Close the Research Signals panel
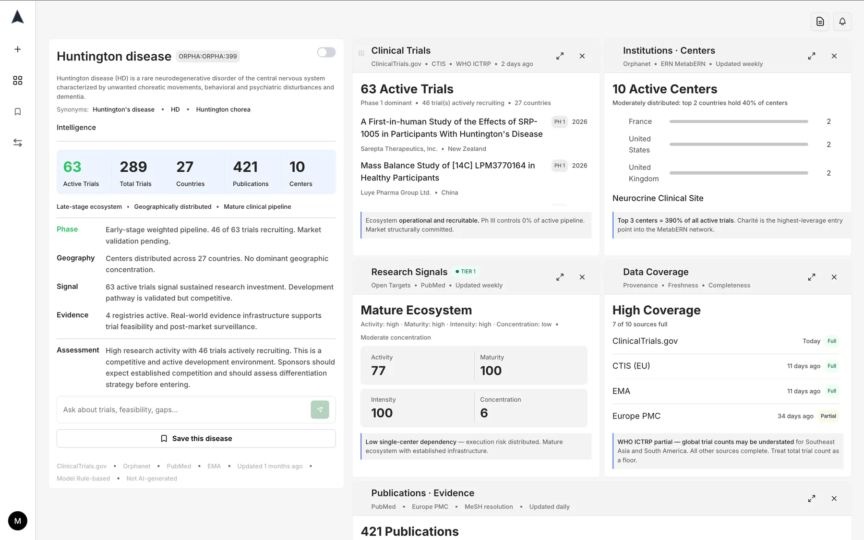Image resolution: width=864 pixels, height=540 pixels. (582, 277)
